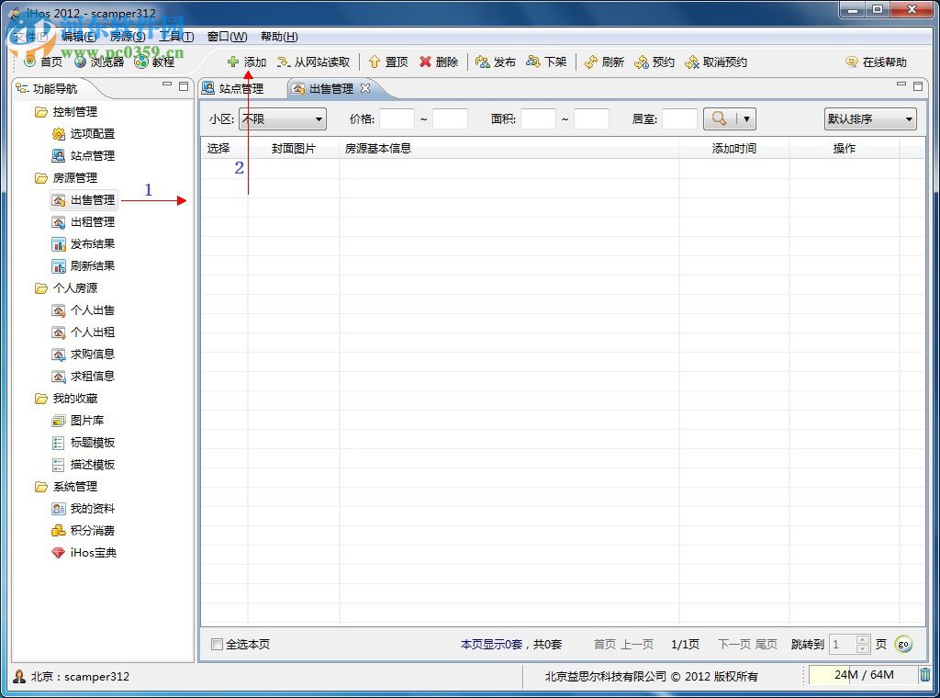Open the 工具 menu

pyautogui.click(x=174, y=36)
